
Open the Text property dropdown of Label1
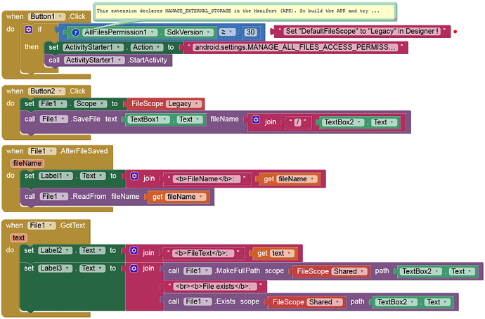[x=93, y=176]
